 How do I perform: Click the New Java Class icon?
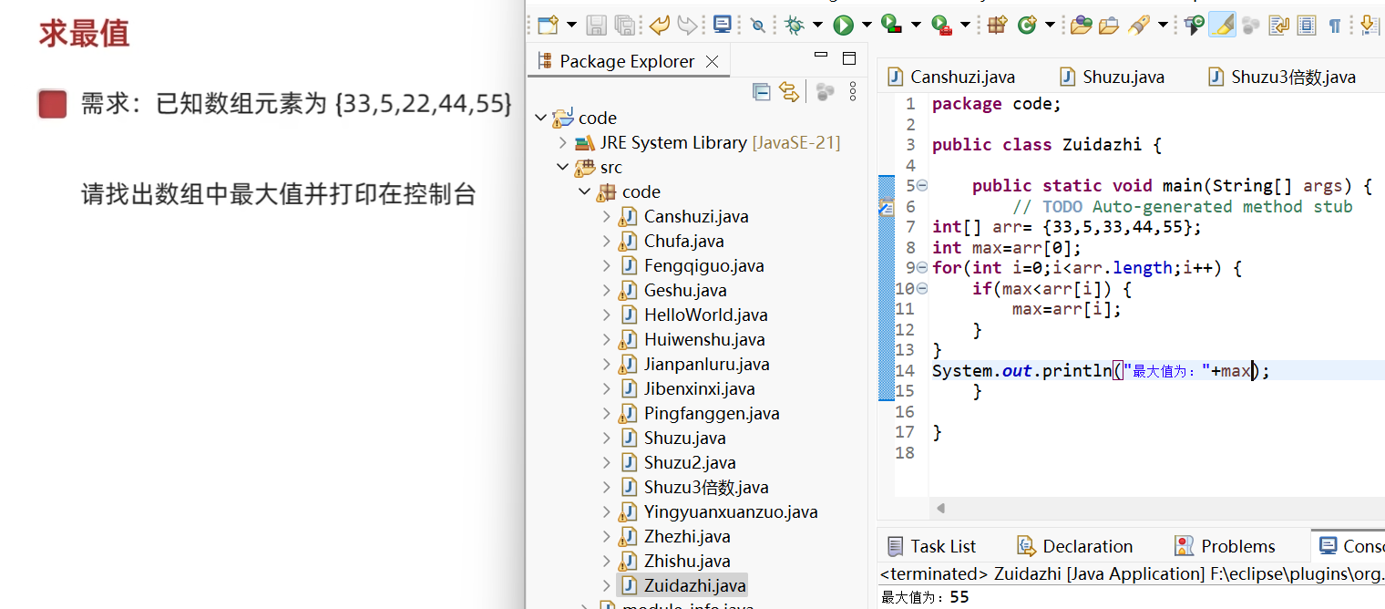click(x=1027, y=26)
